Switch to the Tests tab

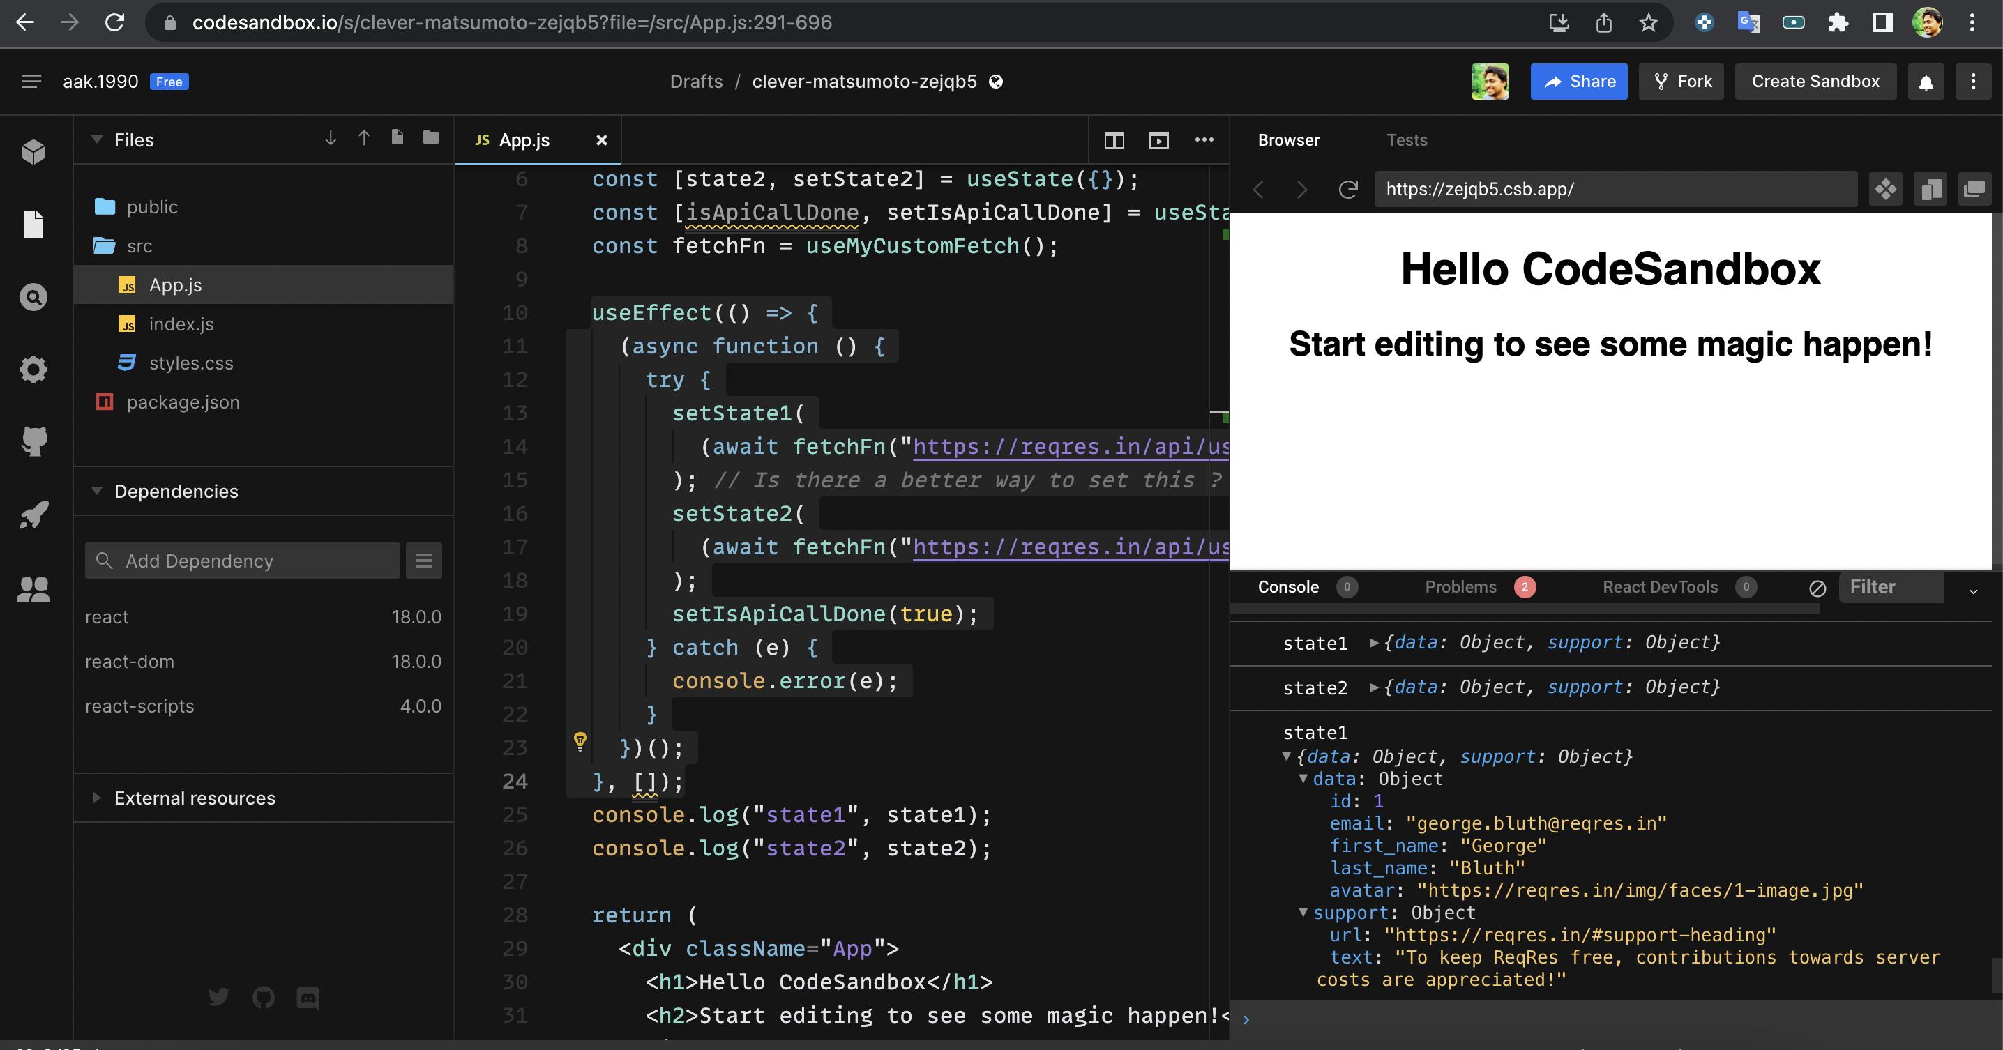click(1407, 139)
